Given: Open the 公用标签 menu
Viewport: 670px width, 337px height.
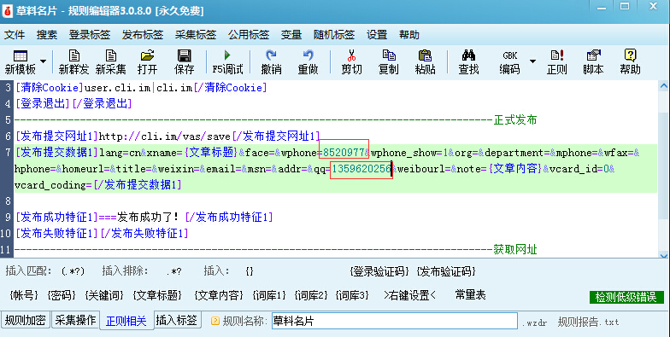Looking at the screenshot, I should [x=248, y=34].
